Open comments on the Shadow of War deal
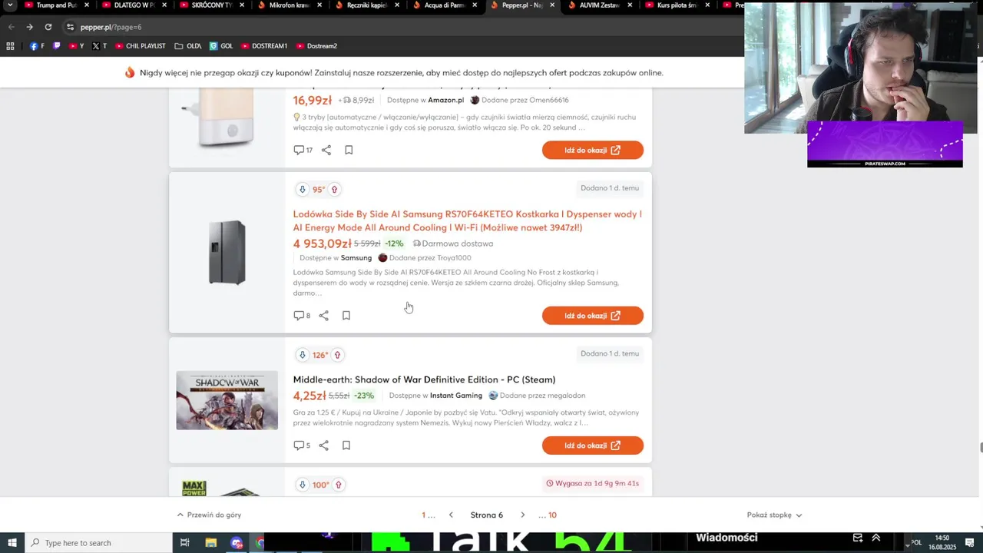This screenshot has height=553, width=983. [x=302, y=445]
